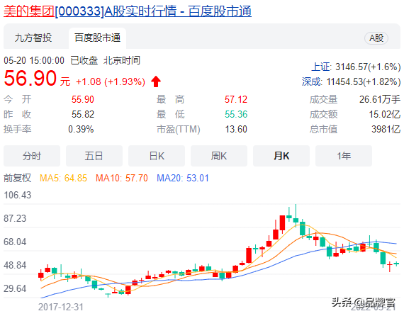Click the 上证 index value 3146.57(+1.6%)
Viewport: 404px width, 316px height.
(x=368, y=67)
